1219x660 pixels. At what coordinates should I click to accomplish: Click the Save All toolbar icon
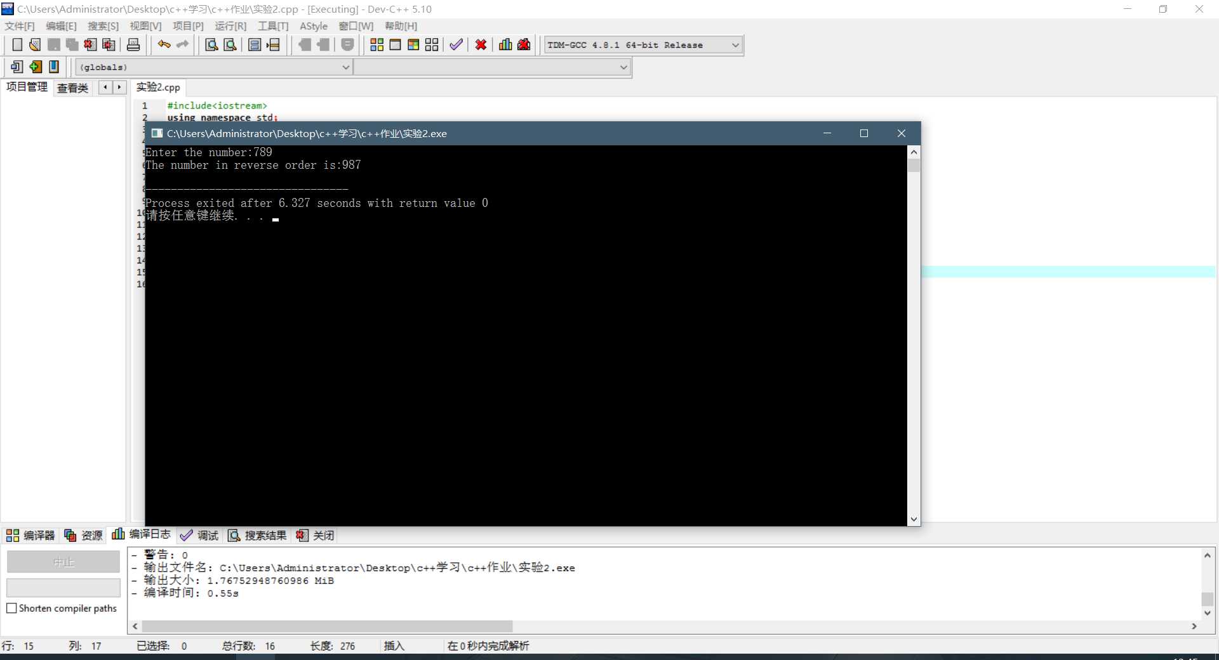tap(72, 44)
